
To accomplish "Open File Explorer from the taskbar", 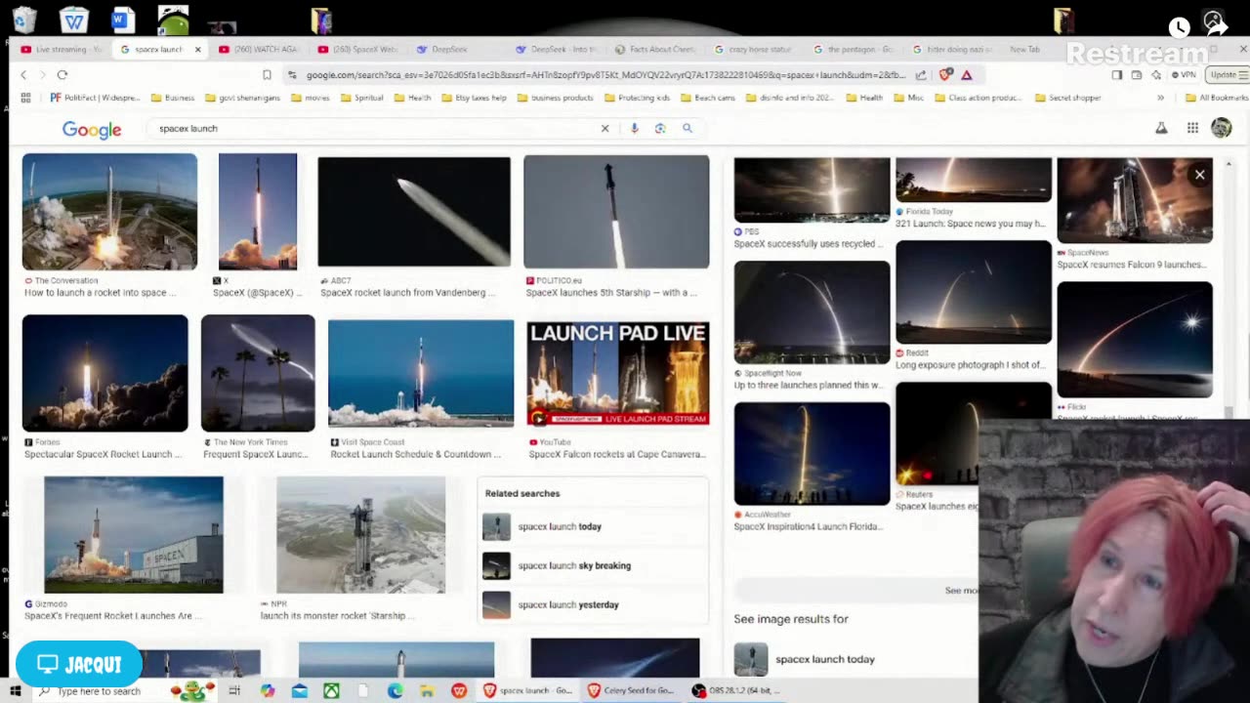I will [x=427, y=691].
